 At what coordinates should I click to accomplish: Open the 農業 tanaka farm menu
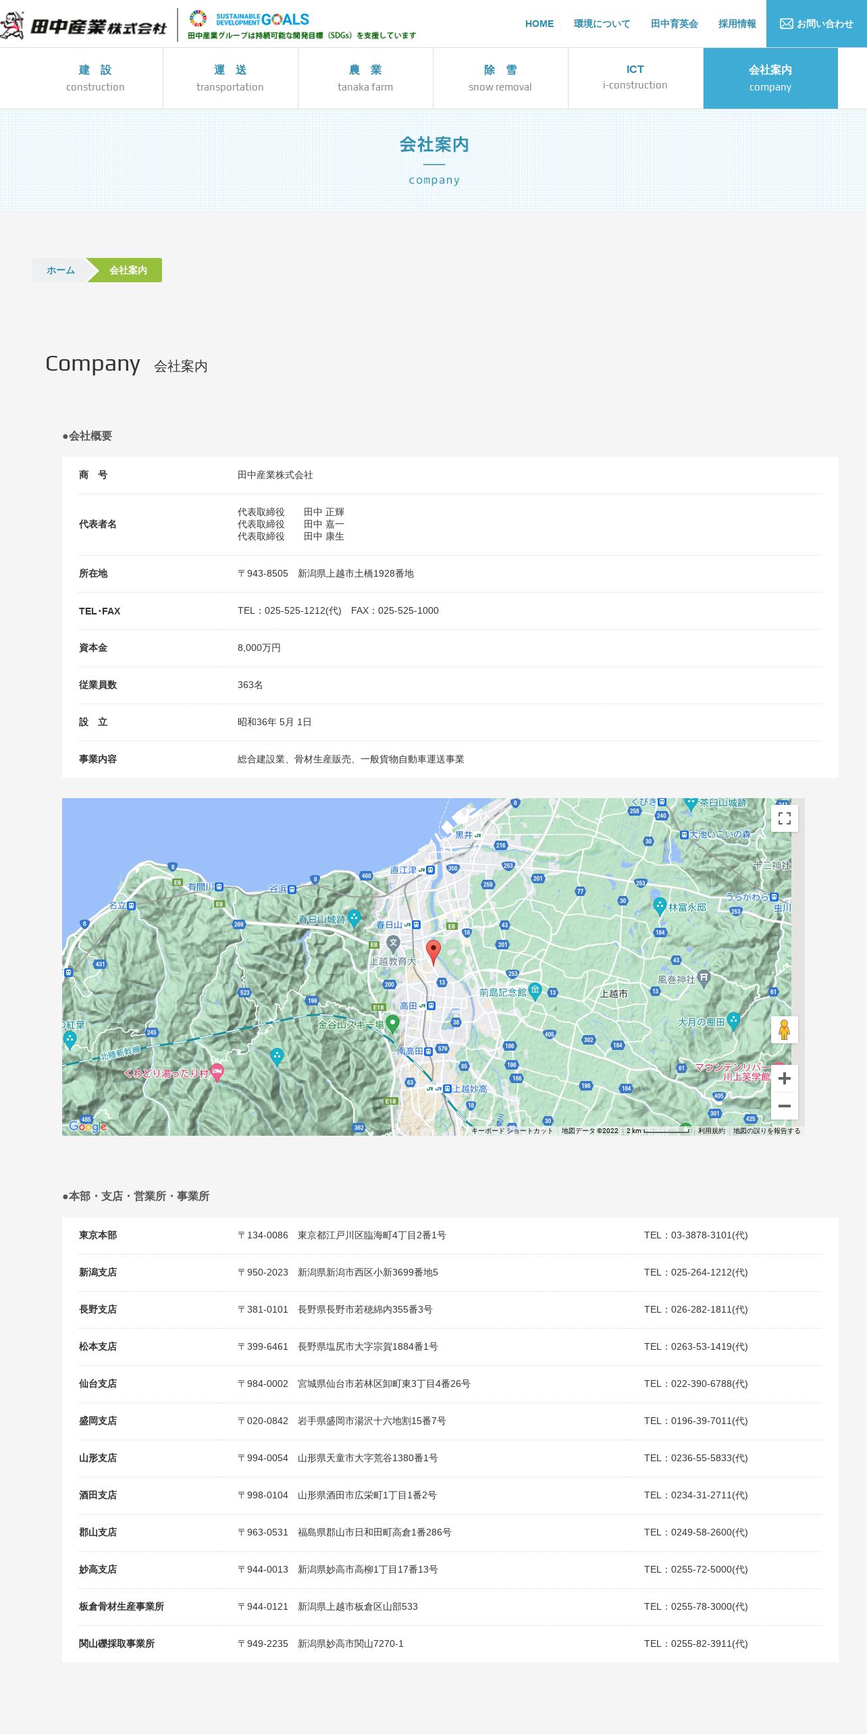click(x=365, y=78)
